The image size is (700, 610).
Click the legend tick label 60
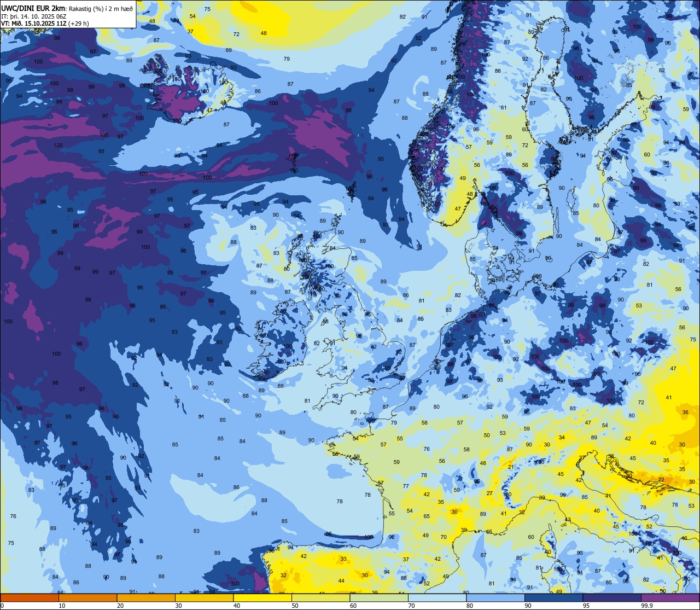tap(353, 606)
